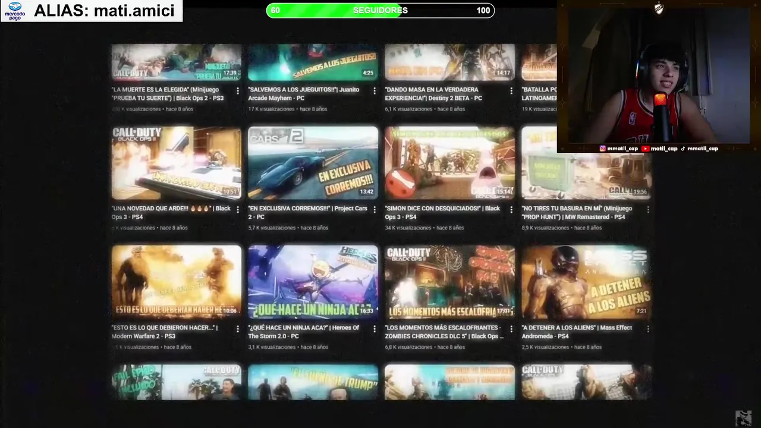
Task: Open options menu for "DANDO MASA EN LA VERDADERA" video
Action: point(511,91)
